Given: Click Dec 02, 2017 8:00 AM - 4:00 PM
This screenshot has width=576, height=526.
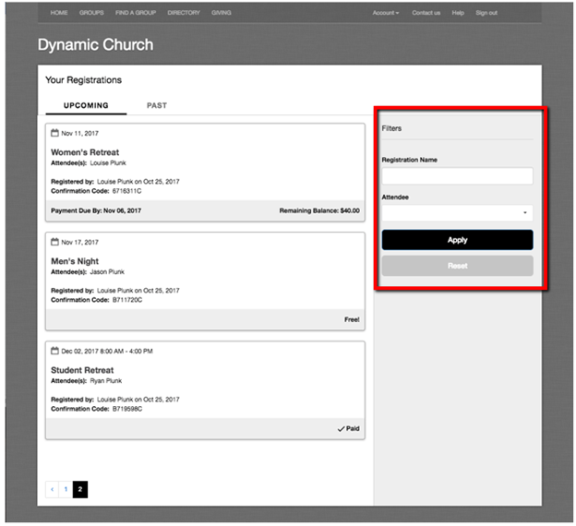Looking at the screenshot, I should click(107, 352).
